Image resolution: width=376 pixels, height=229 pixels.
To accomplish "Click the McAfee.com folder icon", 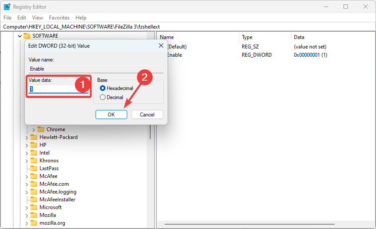I will pyautogui.click(x=34, y=184).
